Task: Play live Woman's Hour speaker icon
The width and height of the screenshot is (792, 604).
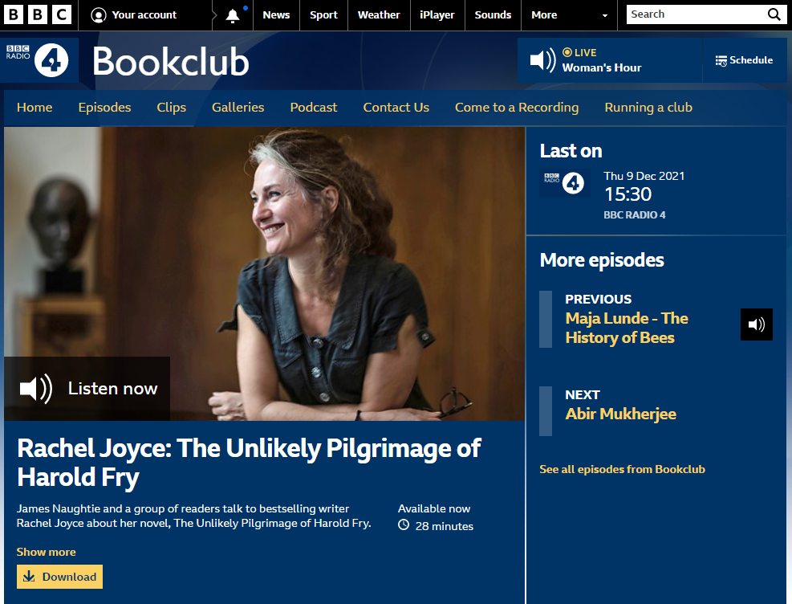Action: click(542, 60)
